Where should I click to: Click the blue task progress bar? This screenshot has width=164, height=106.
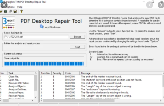tap(44, 64)
